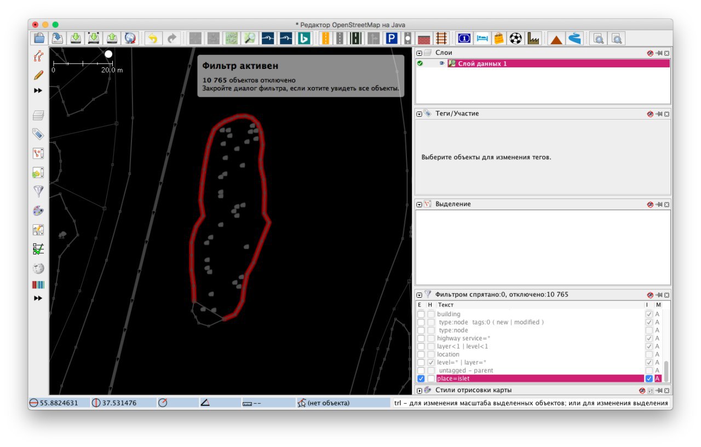Select the red brick wall preset icon

424,38
